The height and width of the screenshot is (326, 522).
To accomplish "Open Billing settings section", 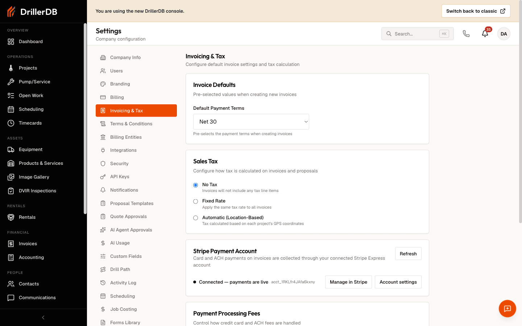I will [136, 97].
